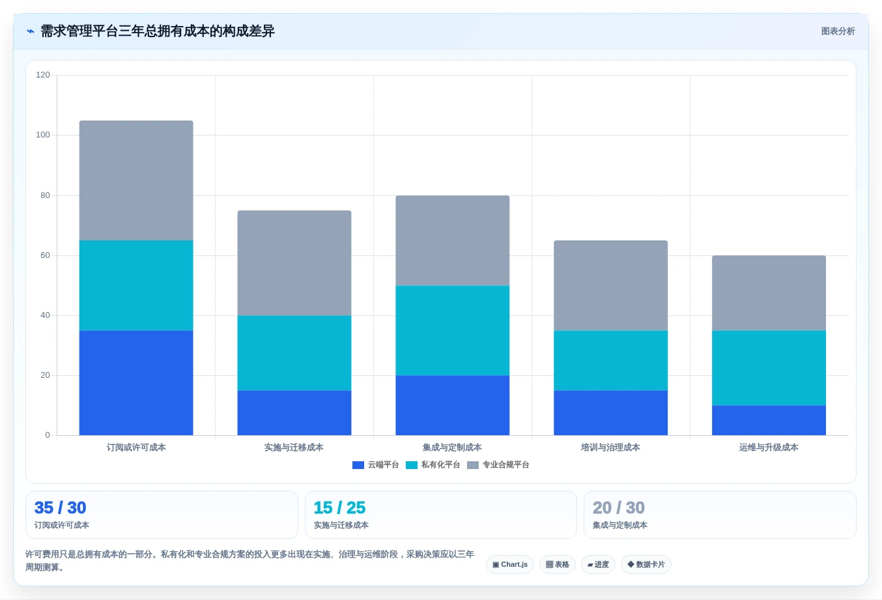Click the gray segment of 运维与升级成本 bar
The height and width of the screenshot is (600, 882).
769,293
